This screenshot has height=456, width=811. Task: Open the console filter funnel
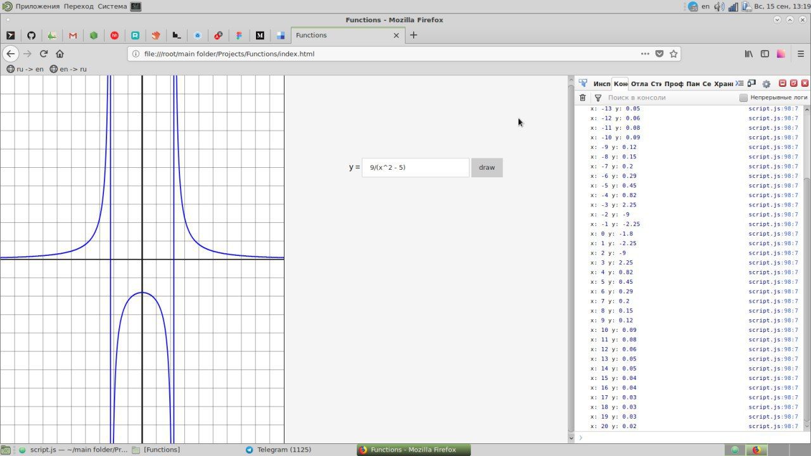point(598,98)
